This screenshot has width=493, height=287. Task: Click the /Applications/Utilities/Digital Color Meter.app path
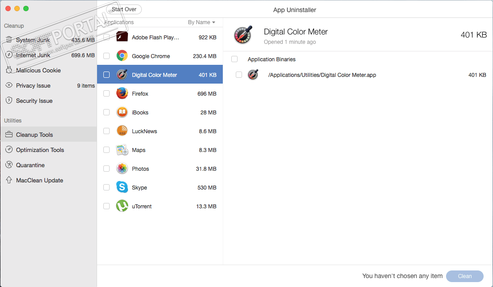[x=322, y=75]
